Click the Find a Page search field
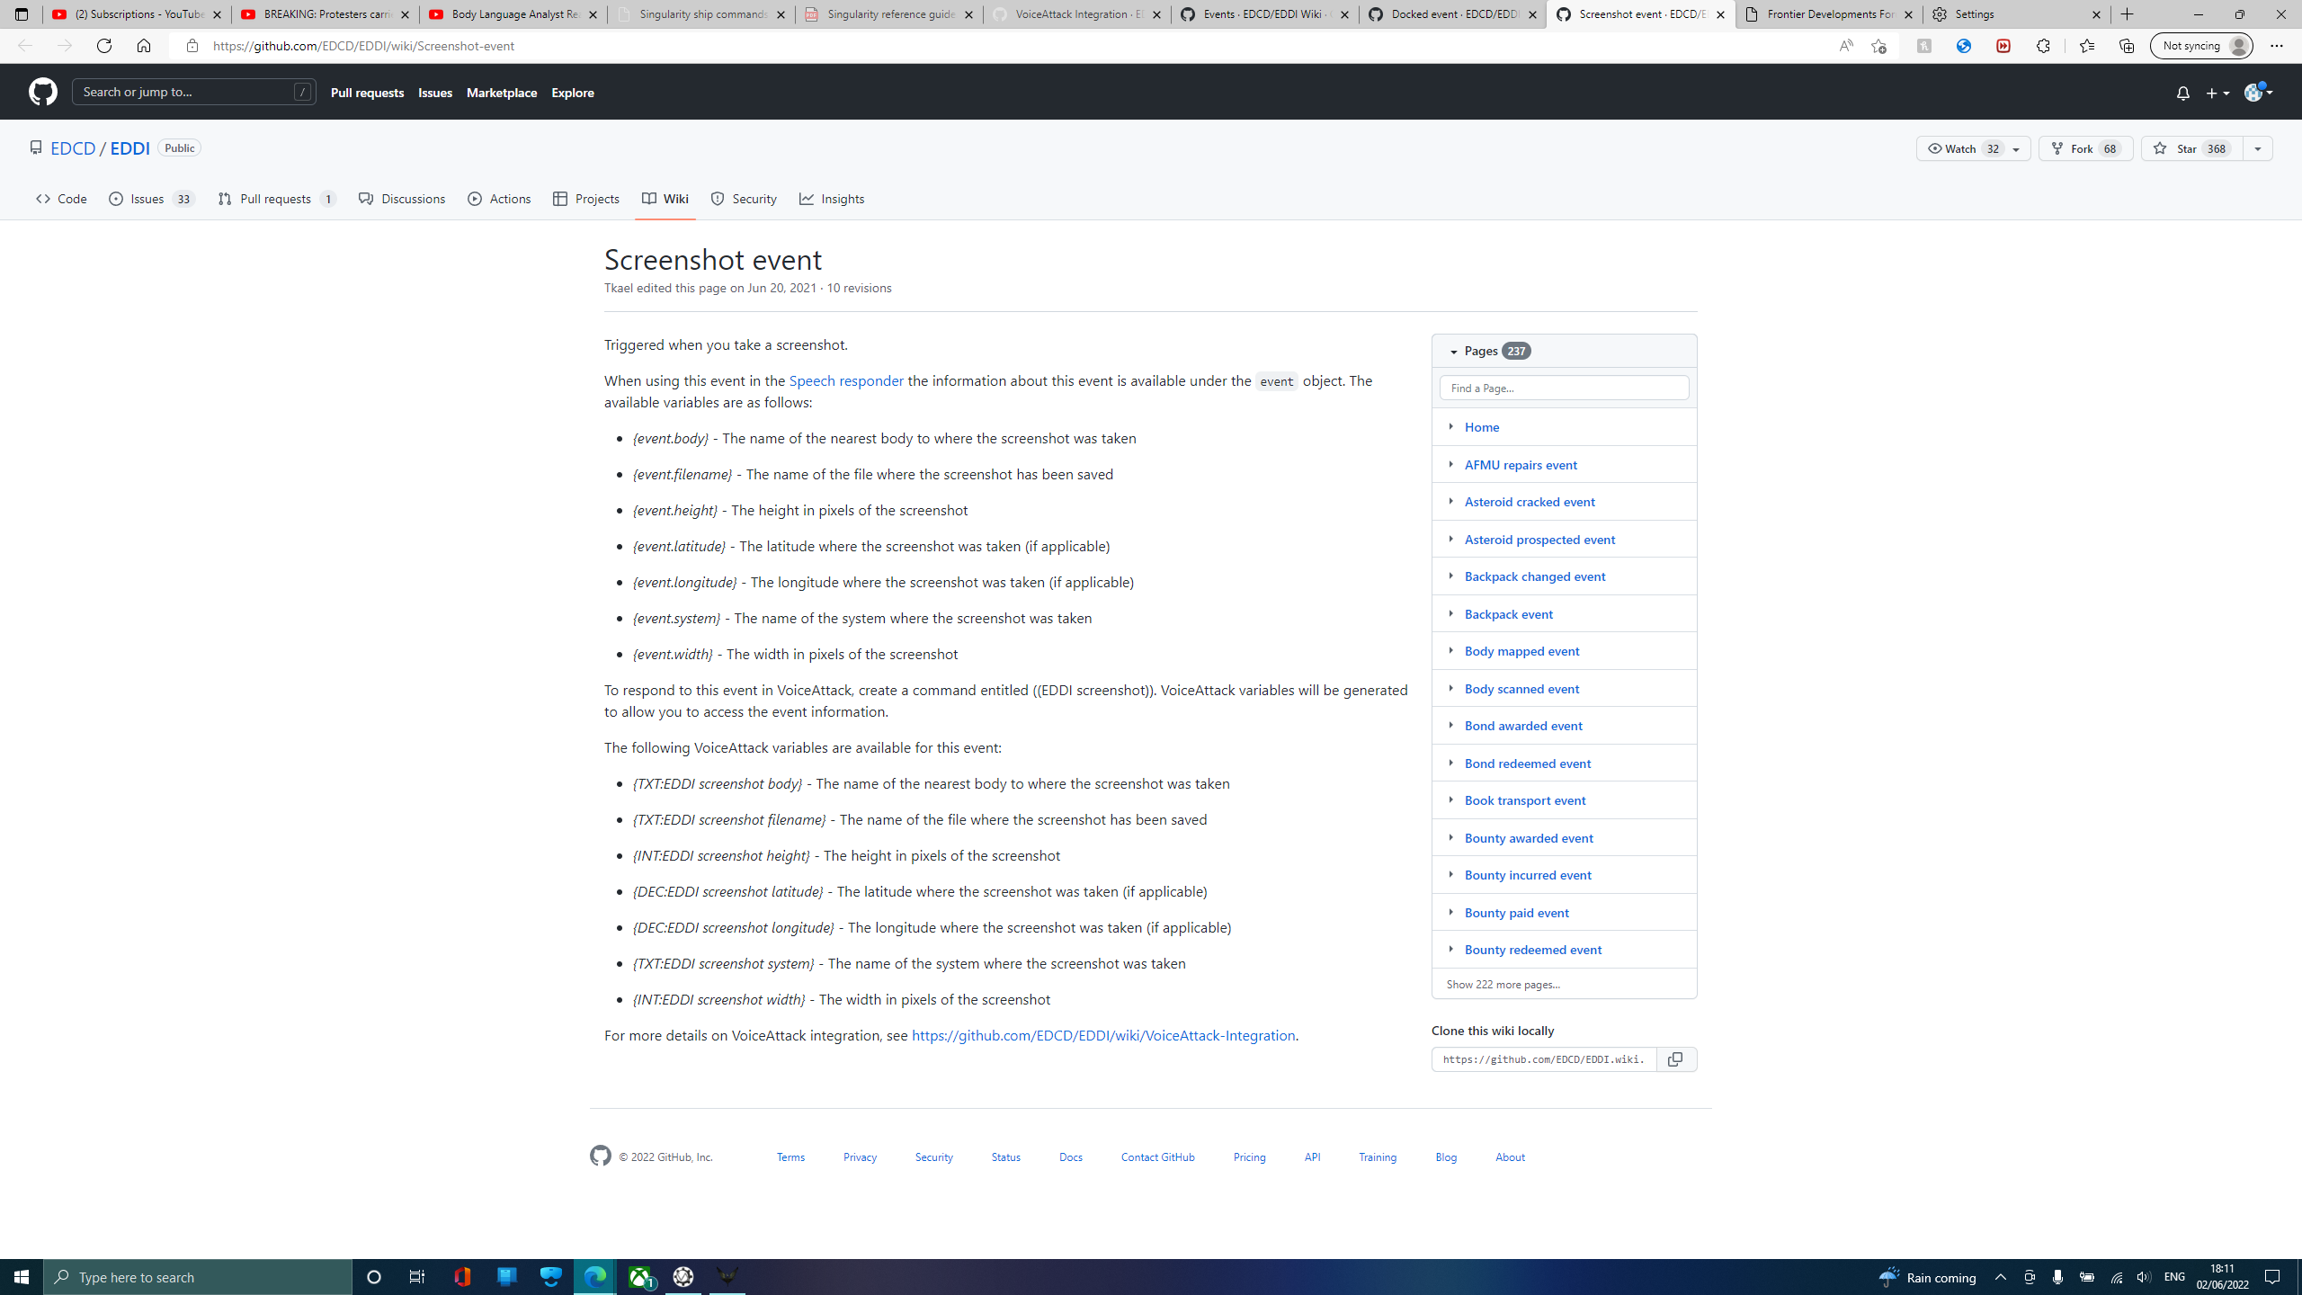Screen dimensions: 2302x1295 coord(1564,388)
